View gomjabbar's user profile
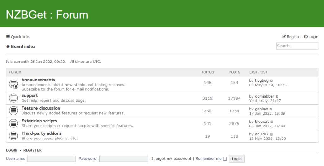Screen dimensions: 324x166 pyautogui.click(x=265, y=96)
